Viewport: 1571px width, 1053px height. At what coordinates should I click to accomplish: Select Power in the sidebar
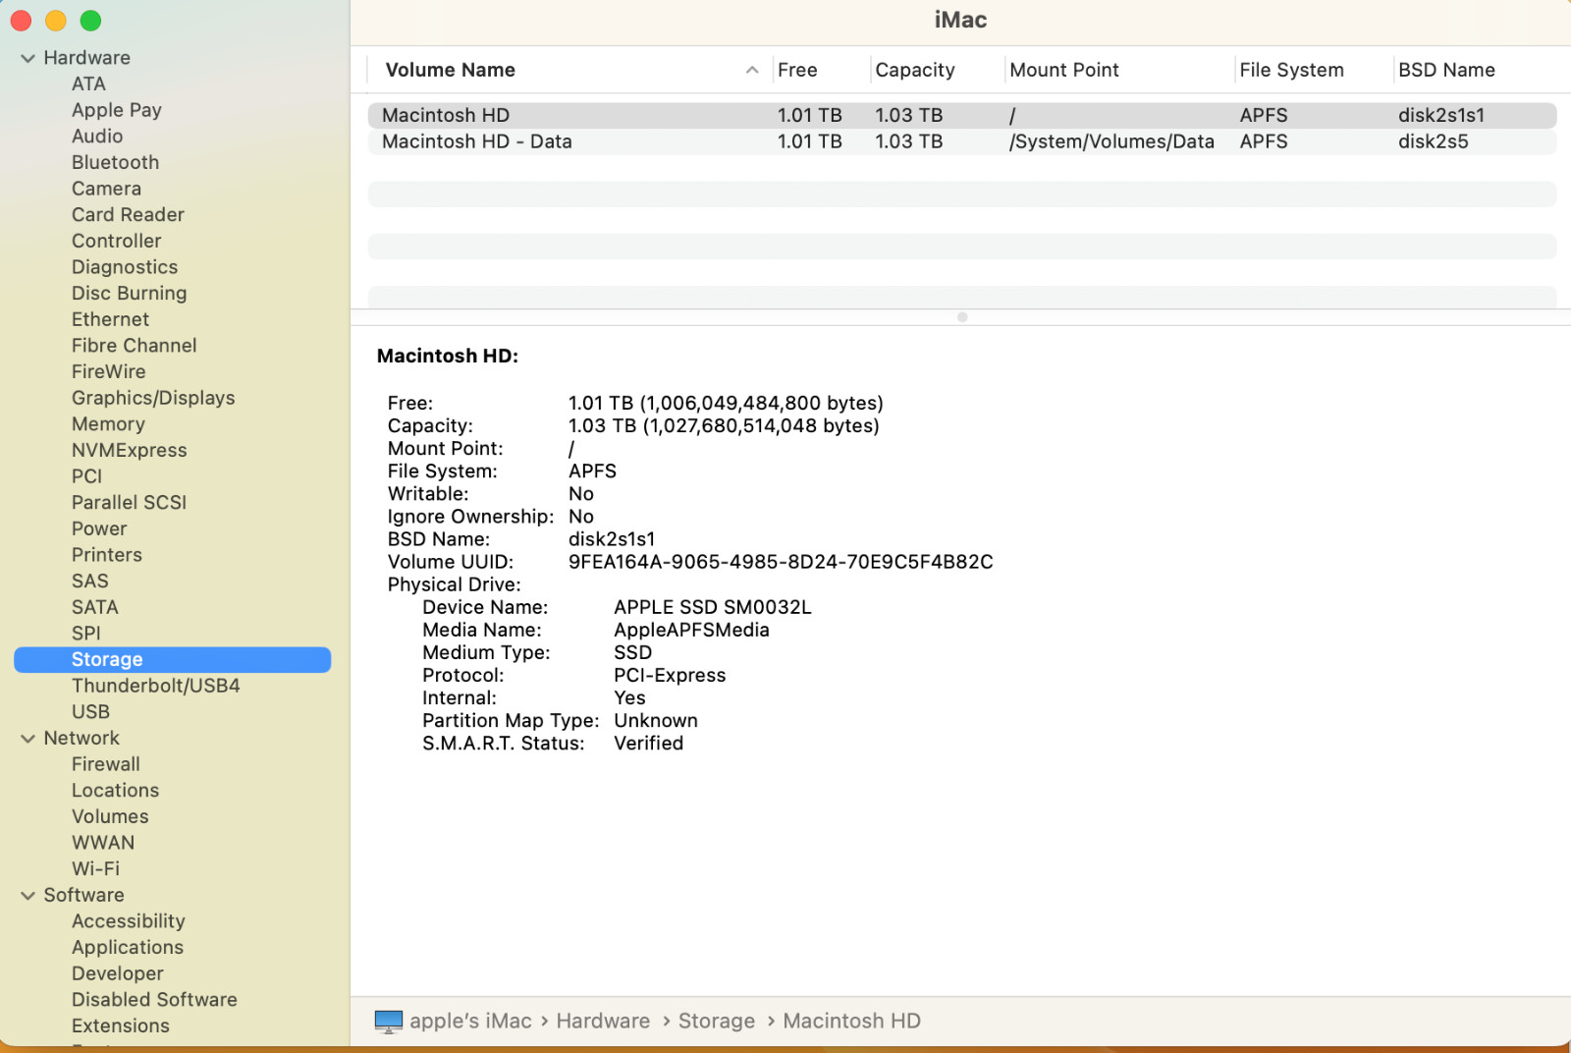click(99, 528)
